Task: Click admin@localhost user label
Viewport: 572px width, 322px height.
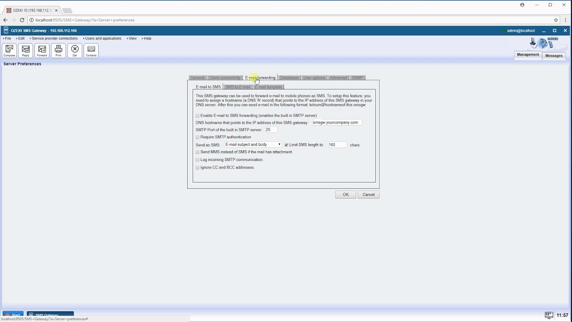Action: (x=521, y=31)
